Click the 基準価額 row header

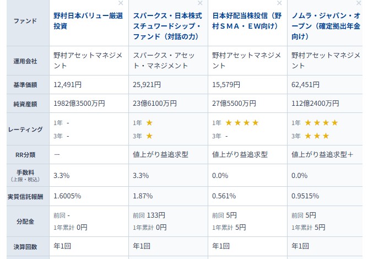click(24, 85)
